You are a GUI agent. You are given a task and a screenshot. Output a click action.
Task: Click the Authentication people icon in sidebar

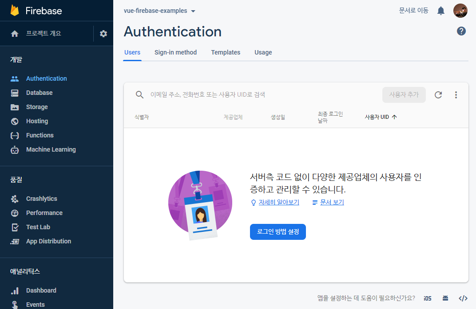[x=15, y=79]
